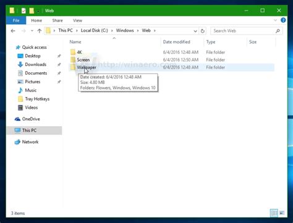Image resolution: width=293 pixels, height=223 pixels.
Task: Click the pin icon beside Downloads
Action: tap(59, 65)
